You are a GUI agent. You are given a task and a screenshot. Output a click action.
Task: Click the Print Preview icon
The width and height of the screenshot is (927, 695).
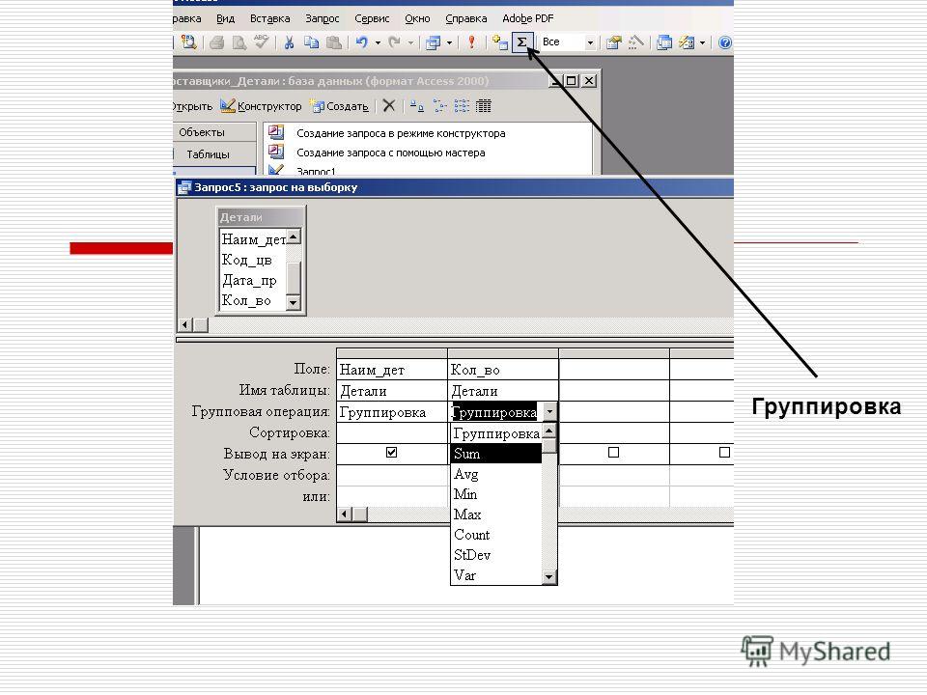[x=239, y=42]
